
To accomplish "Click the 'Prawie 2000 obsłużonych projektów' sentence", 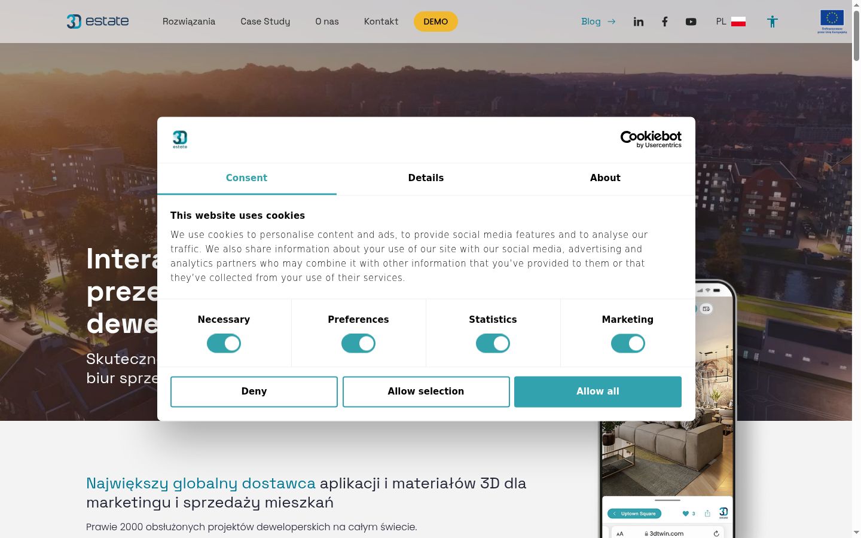I will tap(251, 527).
